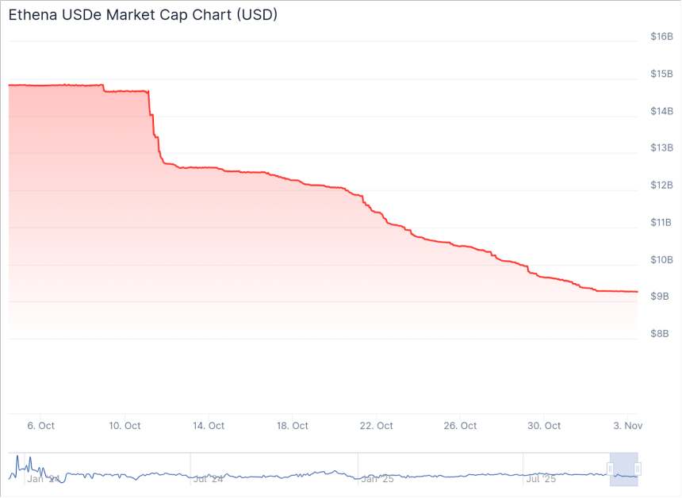
Task: Click the left handle of the range navigator
Action: click(610, 469)
